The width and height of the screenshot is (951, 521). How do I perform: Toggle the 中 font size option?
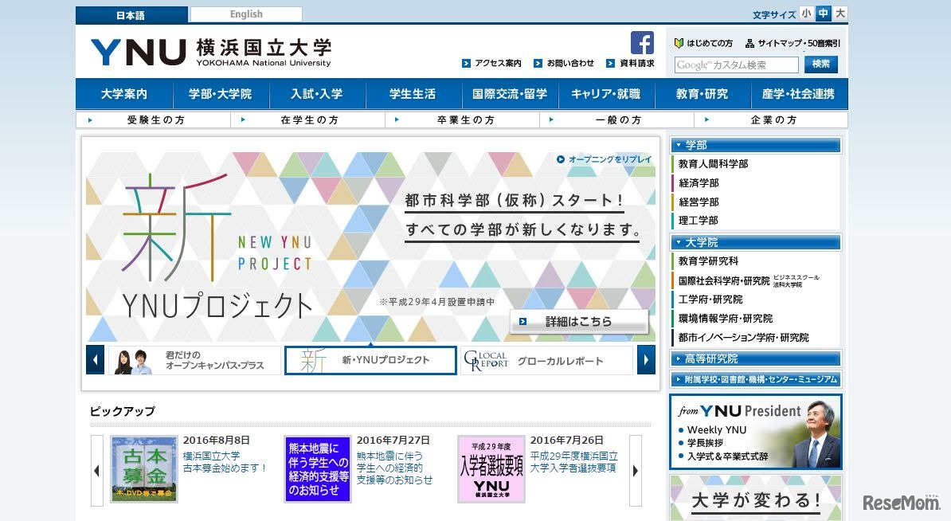pos(824,14)
